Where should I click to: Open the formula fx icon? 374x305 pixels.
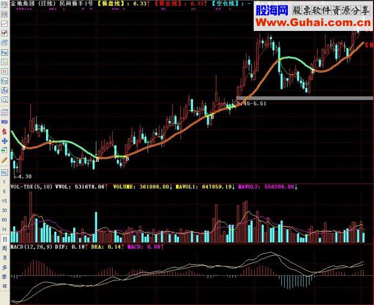[x=4, y=90]
